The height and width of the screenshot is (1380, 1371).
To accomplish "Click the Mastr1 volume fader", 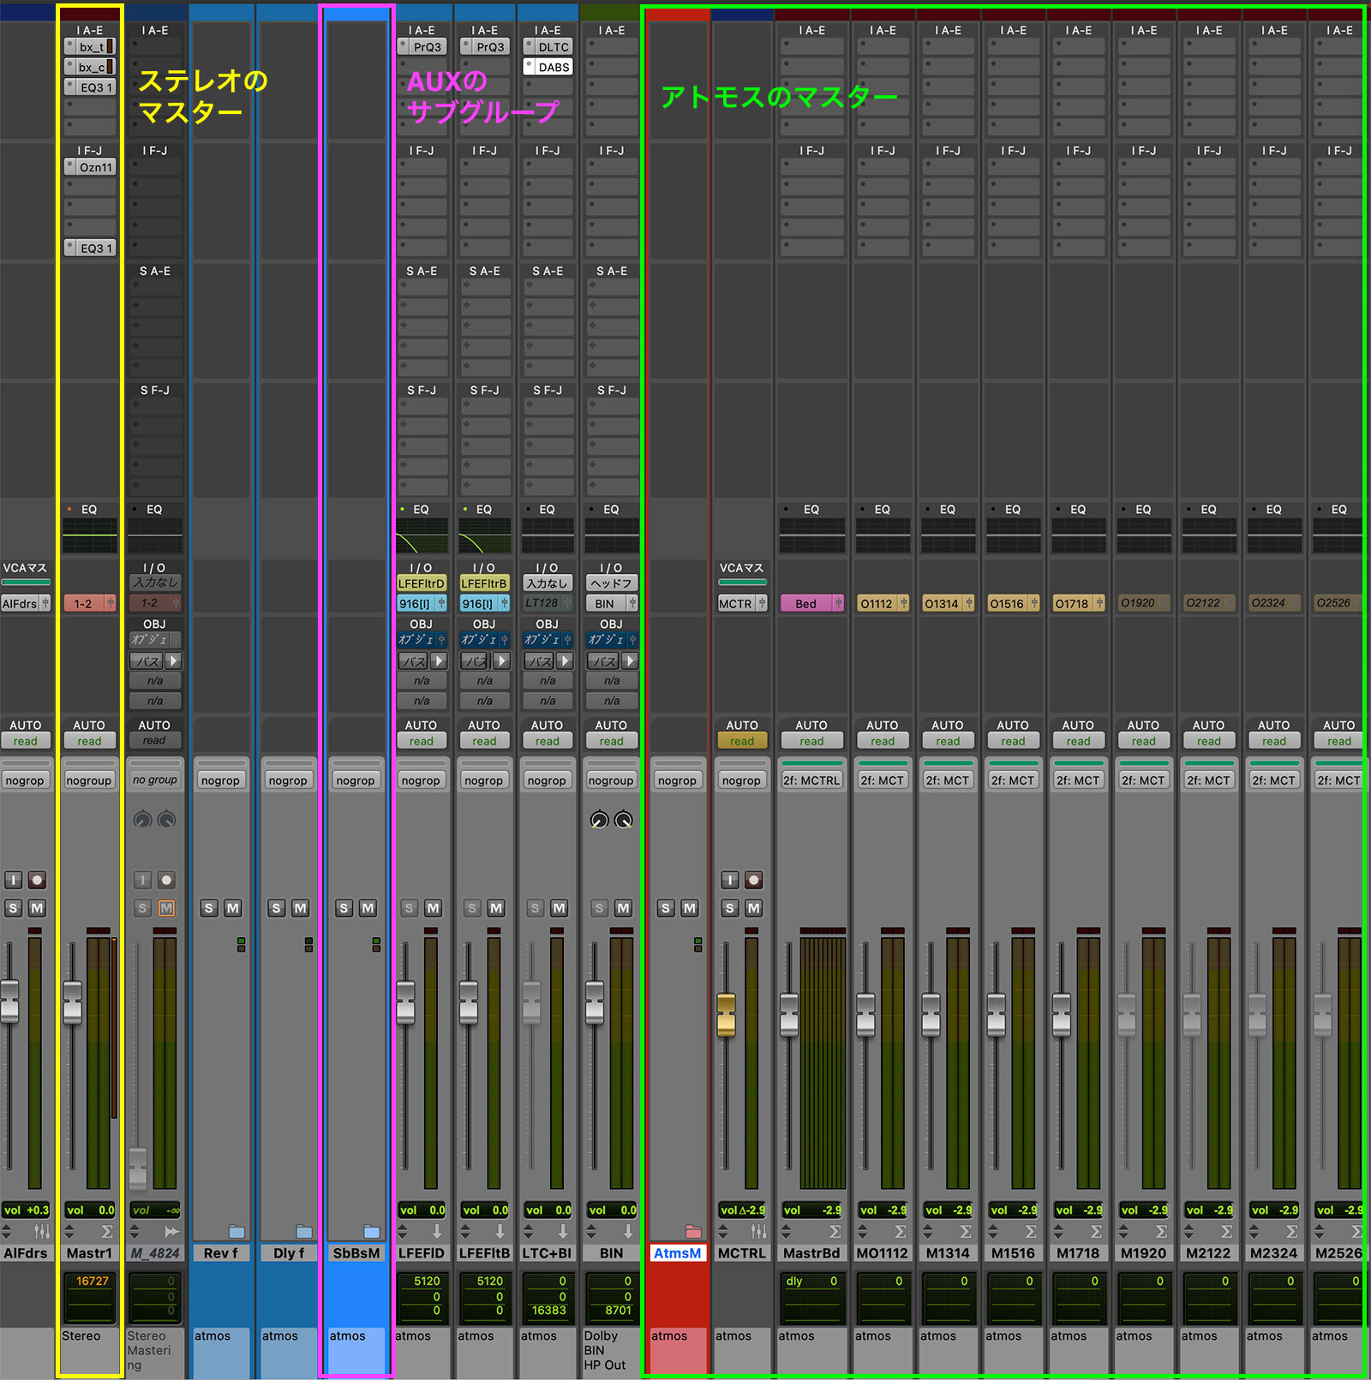I will coord(73,1002).
